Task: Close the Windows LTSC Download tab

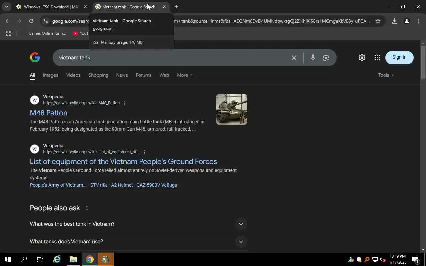Action: 85,7
